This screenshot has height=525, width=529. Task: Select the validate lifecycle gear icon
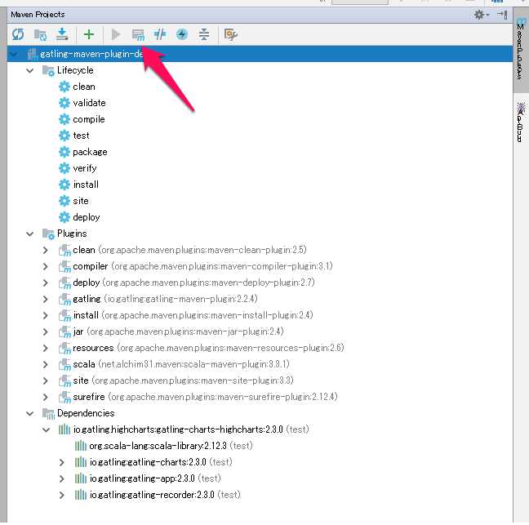pos(64,103)
